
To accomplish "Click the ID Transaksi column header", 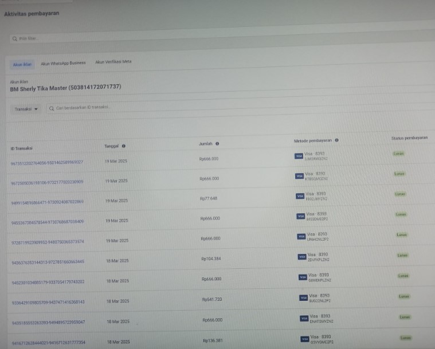I will [x=21, y=148].
